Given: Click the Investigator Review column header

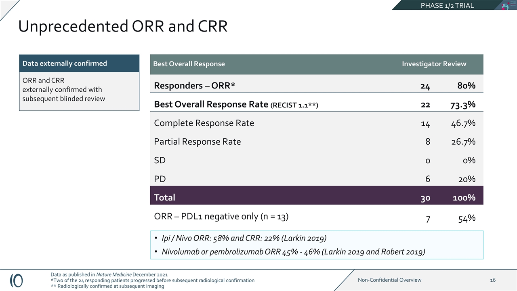Looking at the screenshot, I should tap(434, 64).
